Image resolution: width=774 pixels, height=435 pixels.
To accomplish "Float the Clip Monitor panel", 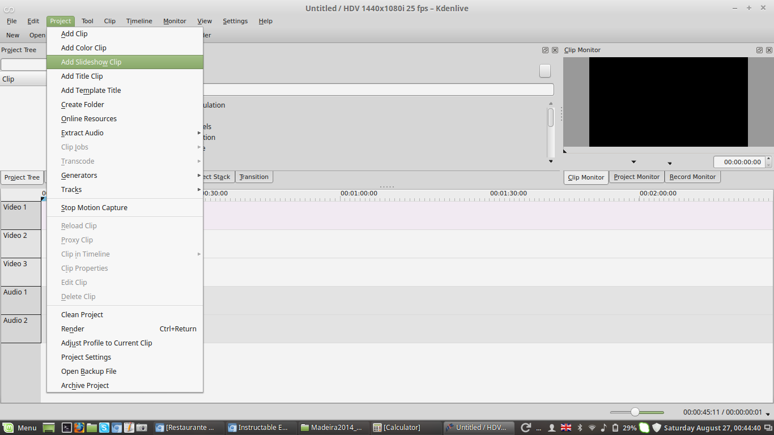I will 759,50.
